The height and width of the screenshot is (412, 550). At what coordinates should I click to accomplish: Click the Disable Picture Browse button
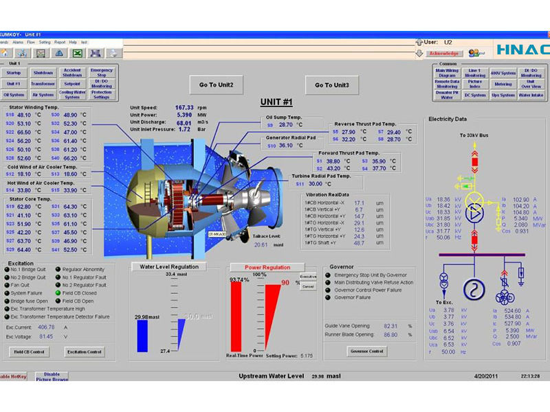point(52,376)
